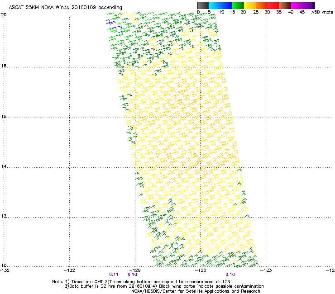335x294 pixels.
Task: Click the latitude axis label '12'
Action: pos(4,216)
